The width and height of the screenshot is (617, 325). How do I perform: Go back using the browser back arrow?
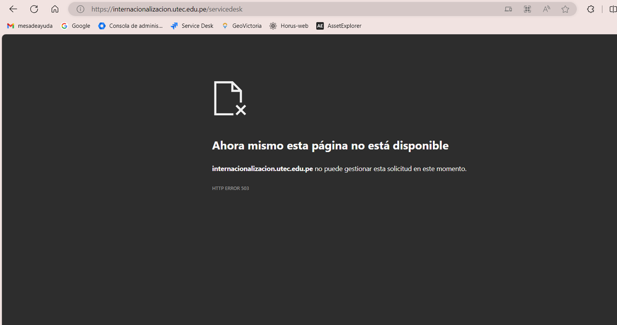[13, 9]
